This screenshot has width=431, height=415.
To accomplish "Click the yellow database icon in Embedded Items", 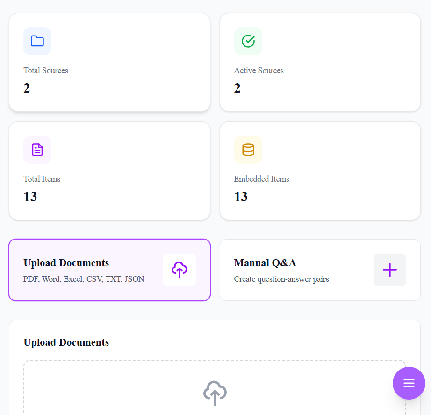I will point(248,150).
